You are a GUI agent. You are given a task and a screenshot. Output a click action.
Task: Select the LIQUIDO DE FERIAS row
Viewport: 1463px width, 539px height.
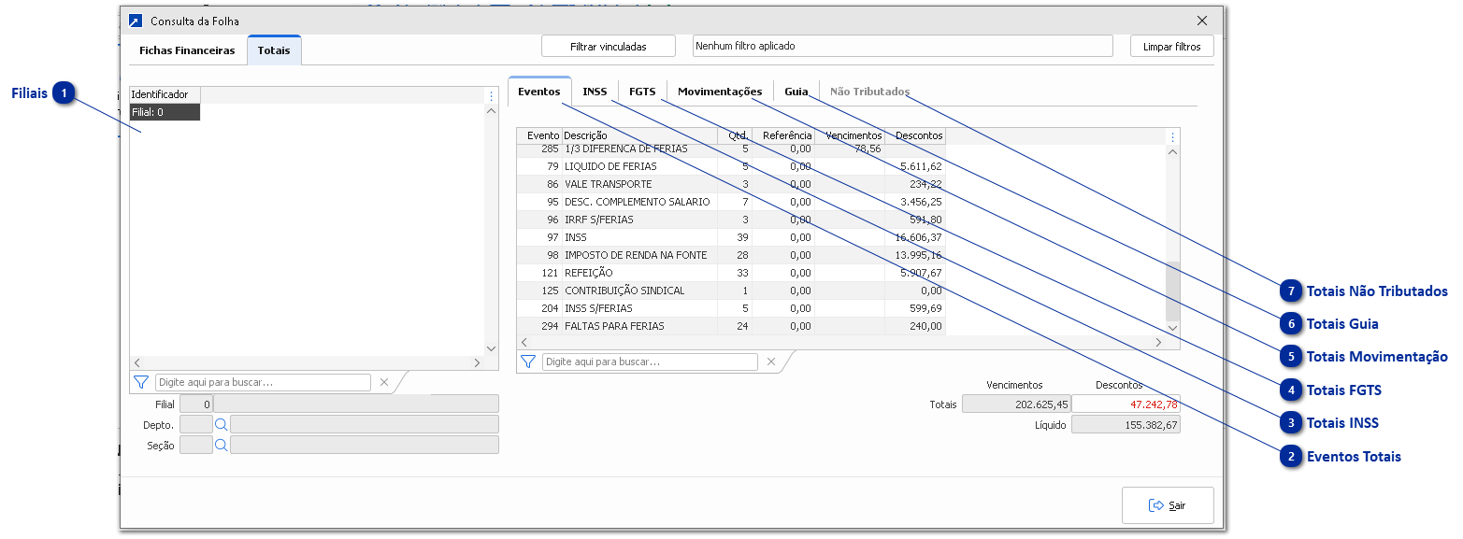(731, 166)
